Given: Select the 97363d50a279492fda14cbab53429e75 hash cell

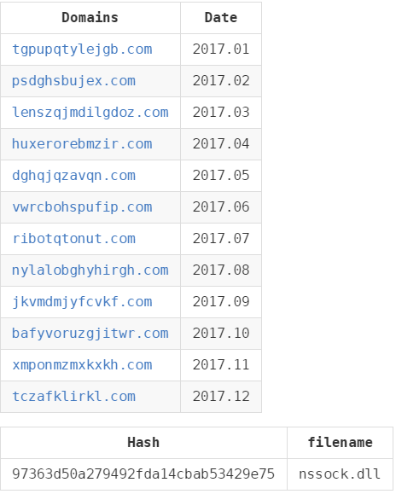Looking at the screenshot, I should [143, 474].
